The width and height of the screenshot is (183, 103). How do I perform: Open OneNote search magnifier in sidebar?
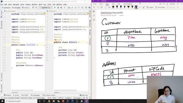94,15
